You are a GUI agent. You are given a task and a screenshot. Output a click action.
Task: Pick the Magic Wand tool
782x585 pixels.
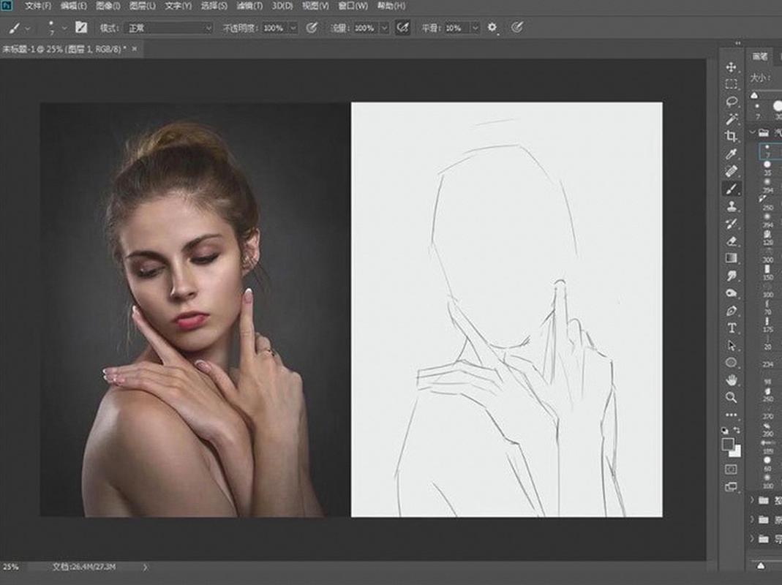pyautogui.click(x=731, y=119)
